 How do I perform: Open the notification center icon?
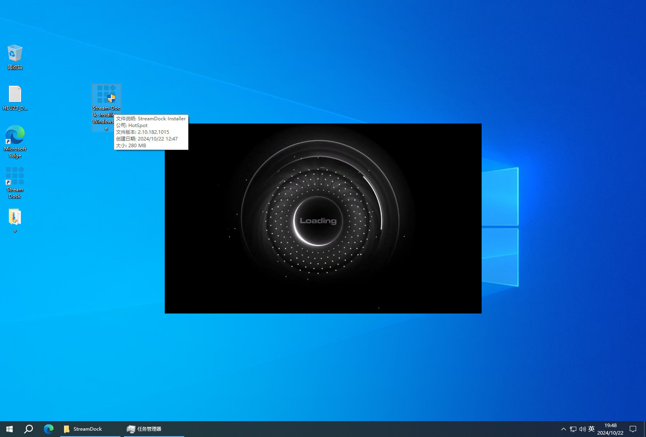coord(633,429)
